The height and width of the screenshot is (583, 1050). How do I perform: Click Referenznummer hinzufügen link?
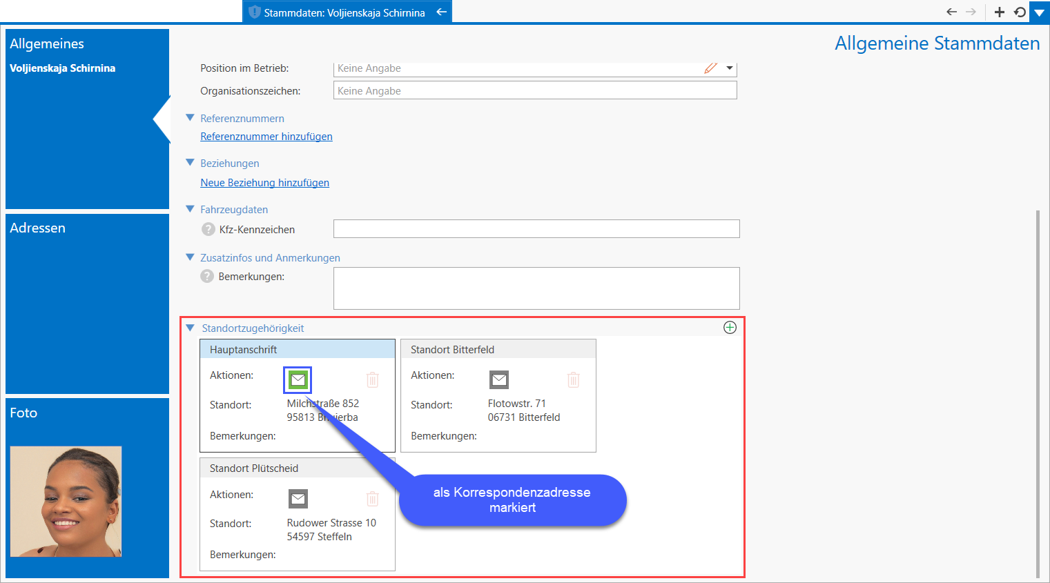(266, 137)
